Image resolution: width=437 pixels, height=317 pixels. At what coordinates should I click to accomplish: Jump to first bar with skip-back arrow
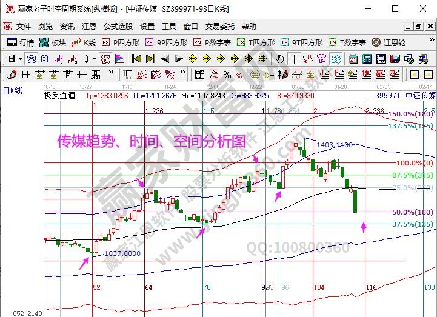tap(136, 59)
